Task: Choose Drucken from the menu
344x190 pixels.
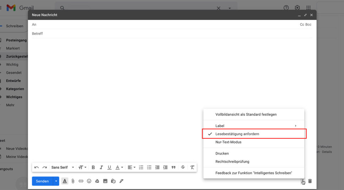Action: click(254, 153)
